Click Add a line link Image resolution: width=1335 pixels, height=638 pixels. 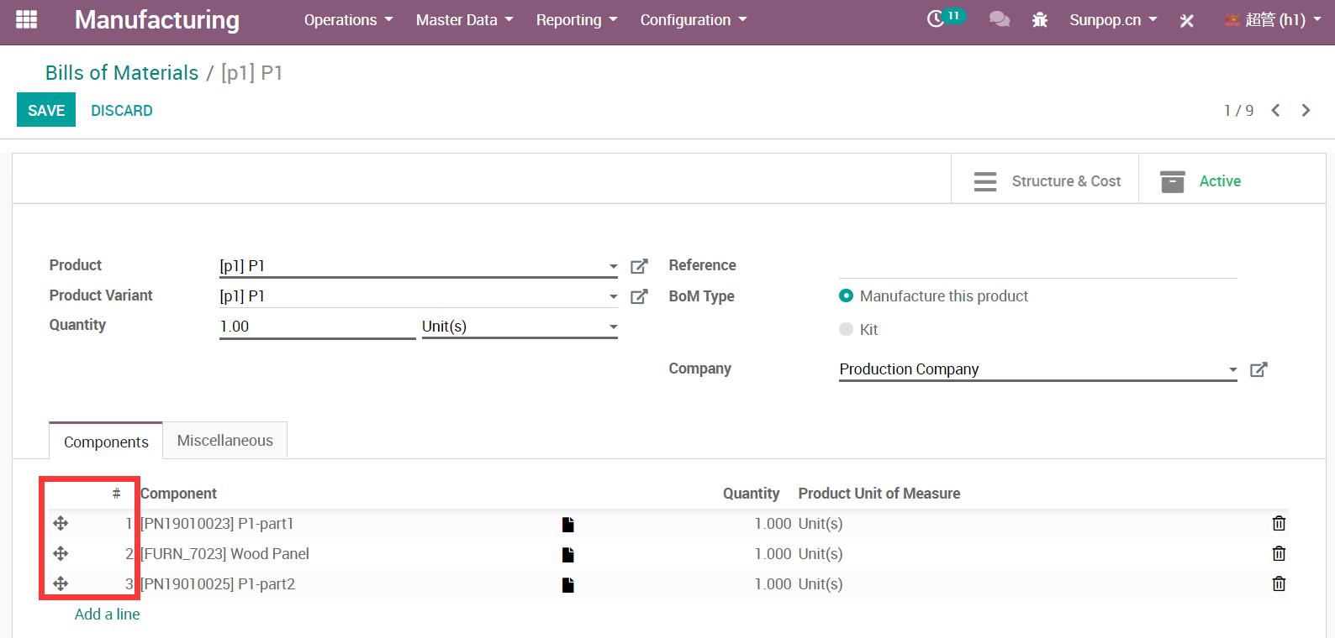coord(108,614)
